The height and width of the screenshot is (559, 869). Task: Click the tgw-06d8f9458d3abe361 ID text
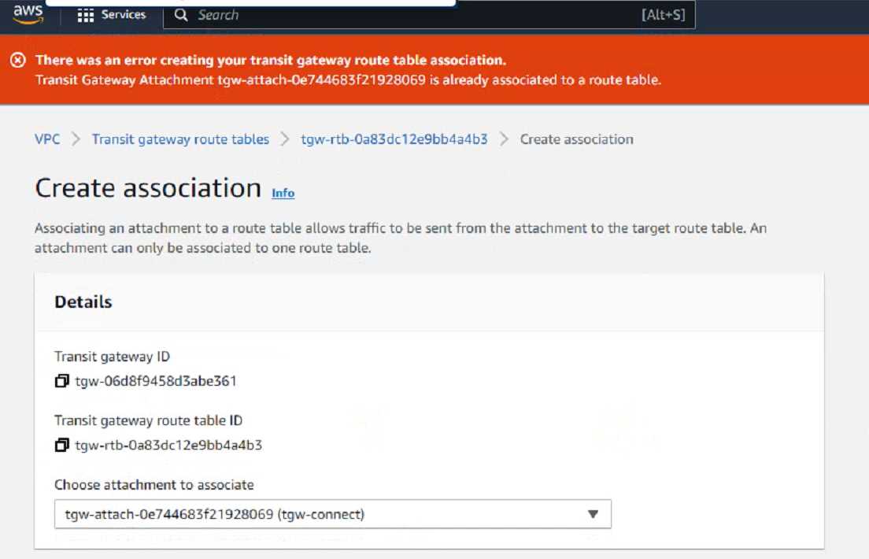point(156,381)
